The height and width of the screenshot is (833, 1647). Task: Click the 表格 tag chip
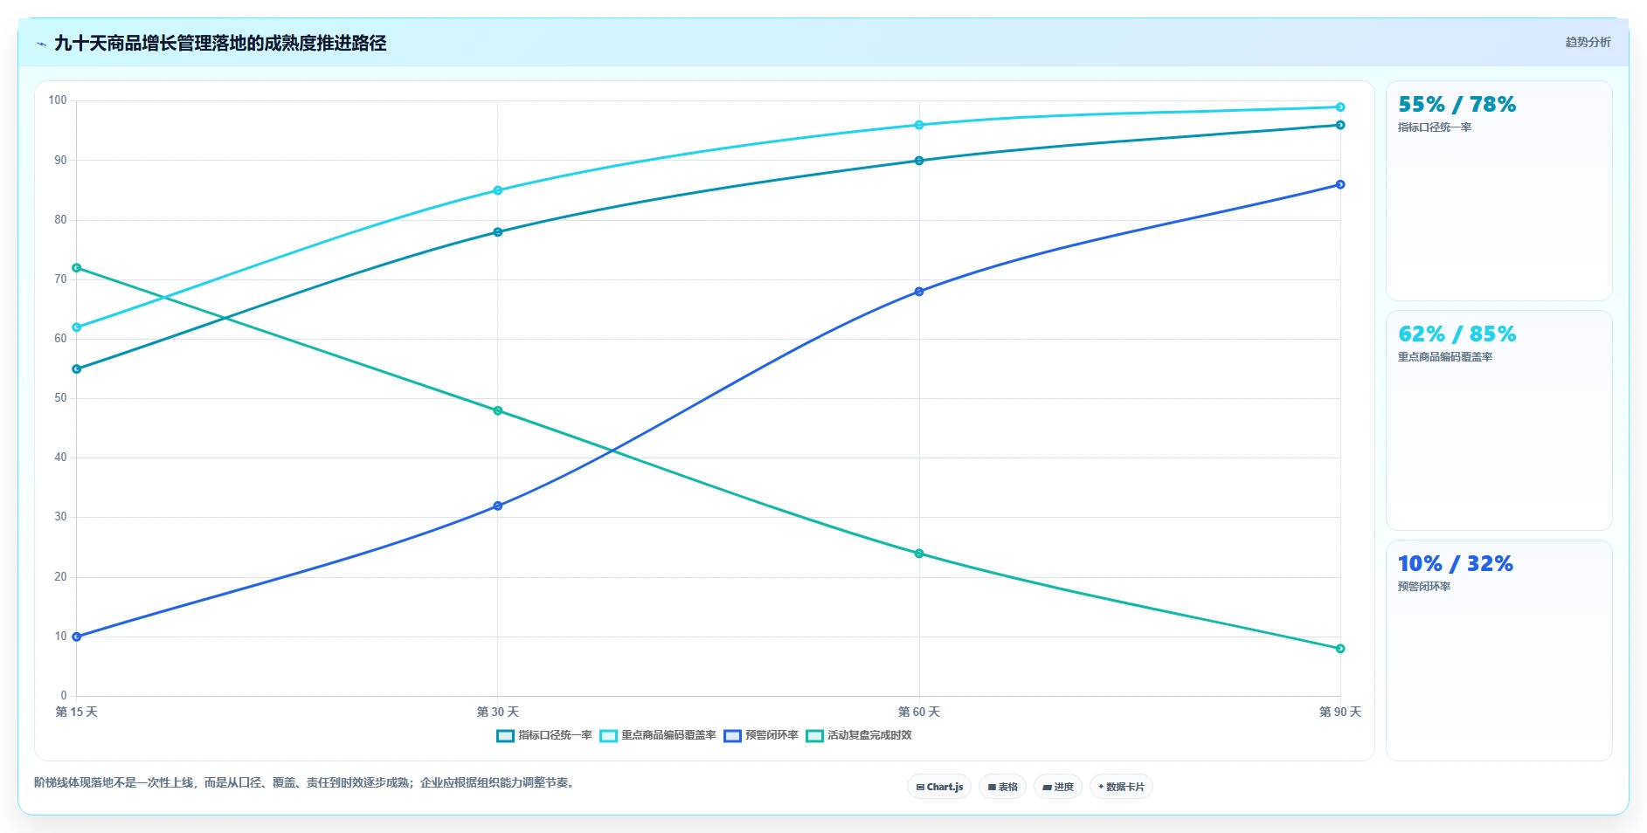point(1002,787)
